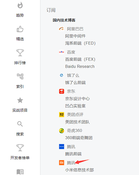The height and width of the screenshot is (175, 139).
Task: Open the 阿里中间件 blog link
Action: 75,36
